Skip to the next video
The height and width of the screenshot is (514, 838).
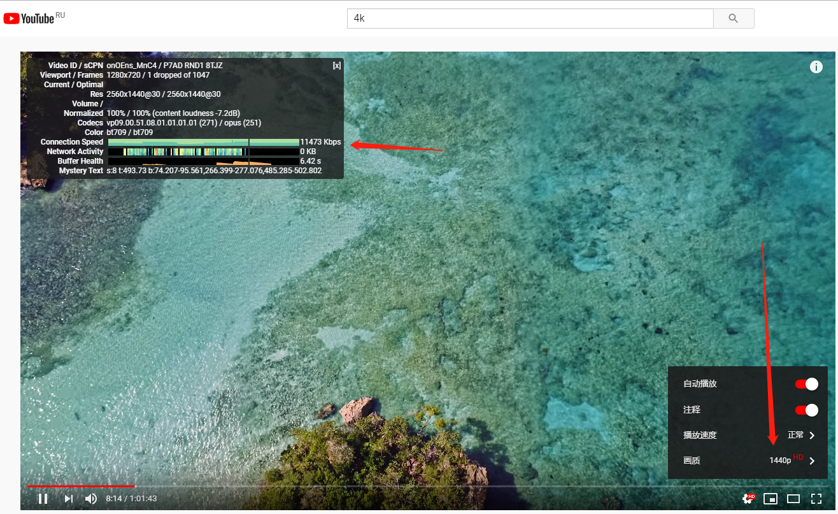pos(68,499)
